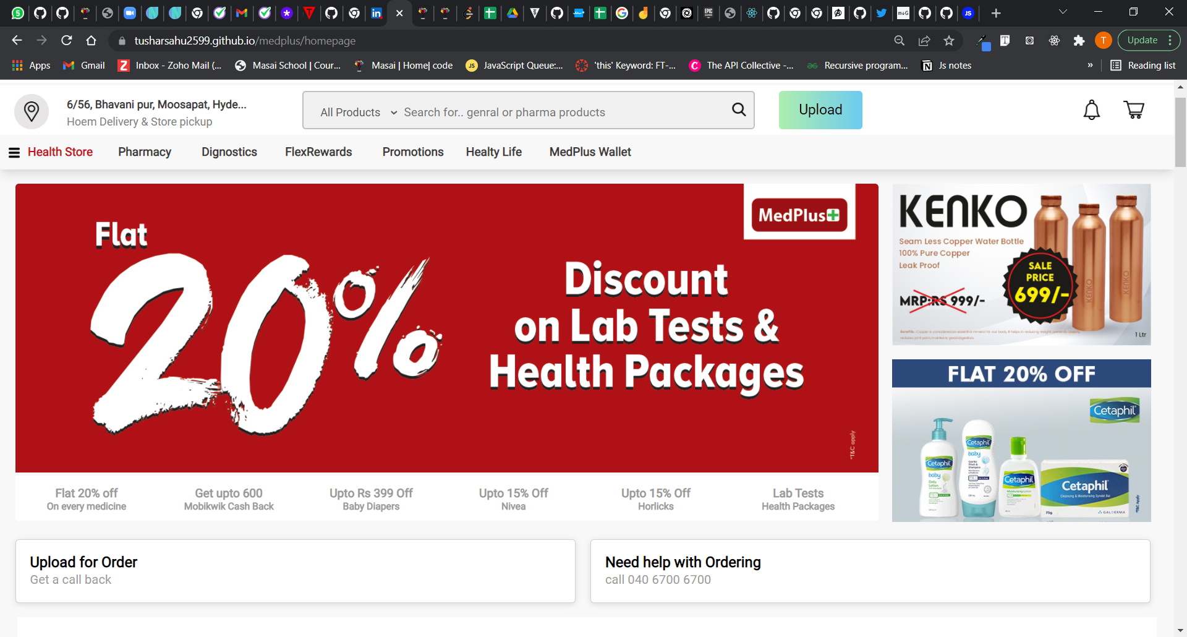This screenshot has width=1187, height=637.
Task: Expand the All Products dropdown
Action: click(x=358, y=113)
